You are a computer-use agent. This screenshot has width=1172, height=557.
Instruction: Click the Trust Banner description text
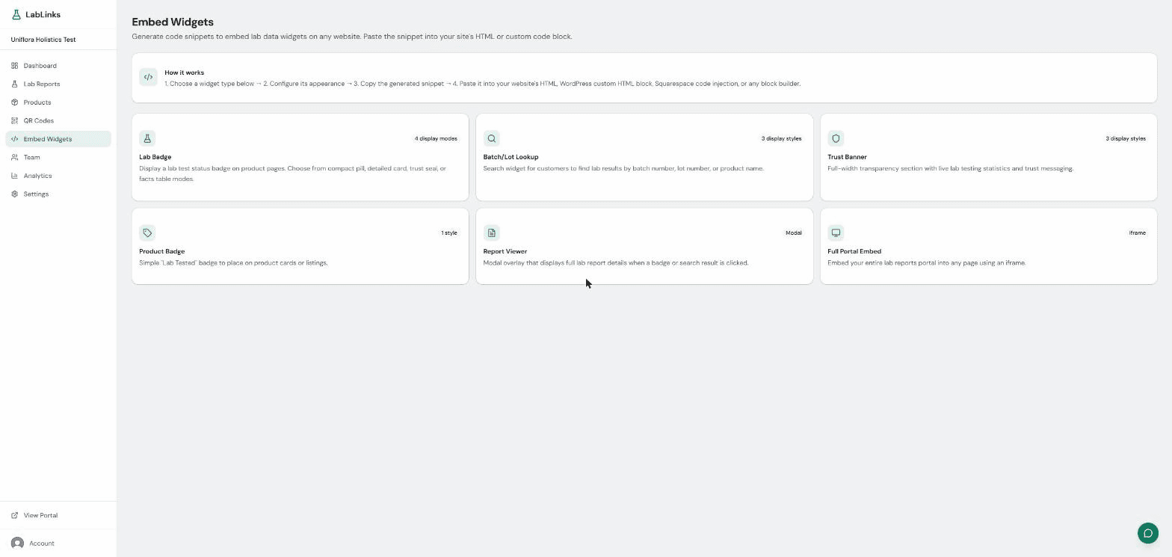click(950, 168)
